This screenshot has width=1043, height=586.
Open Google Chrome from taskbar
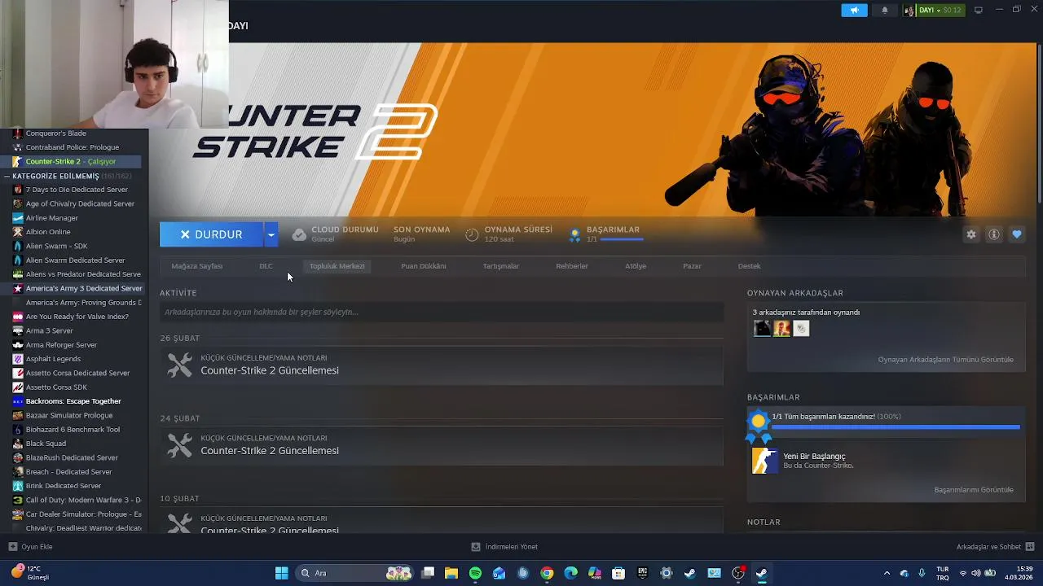point(547,573)
